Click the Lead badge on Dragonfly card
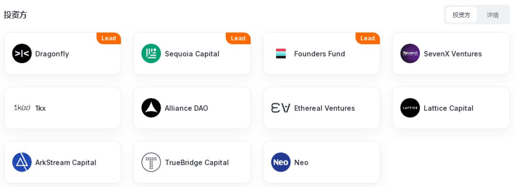The height and width of the screenshot is (187, 515). point(109,38)
